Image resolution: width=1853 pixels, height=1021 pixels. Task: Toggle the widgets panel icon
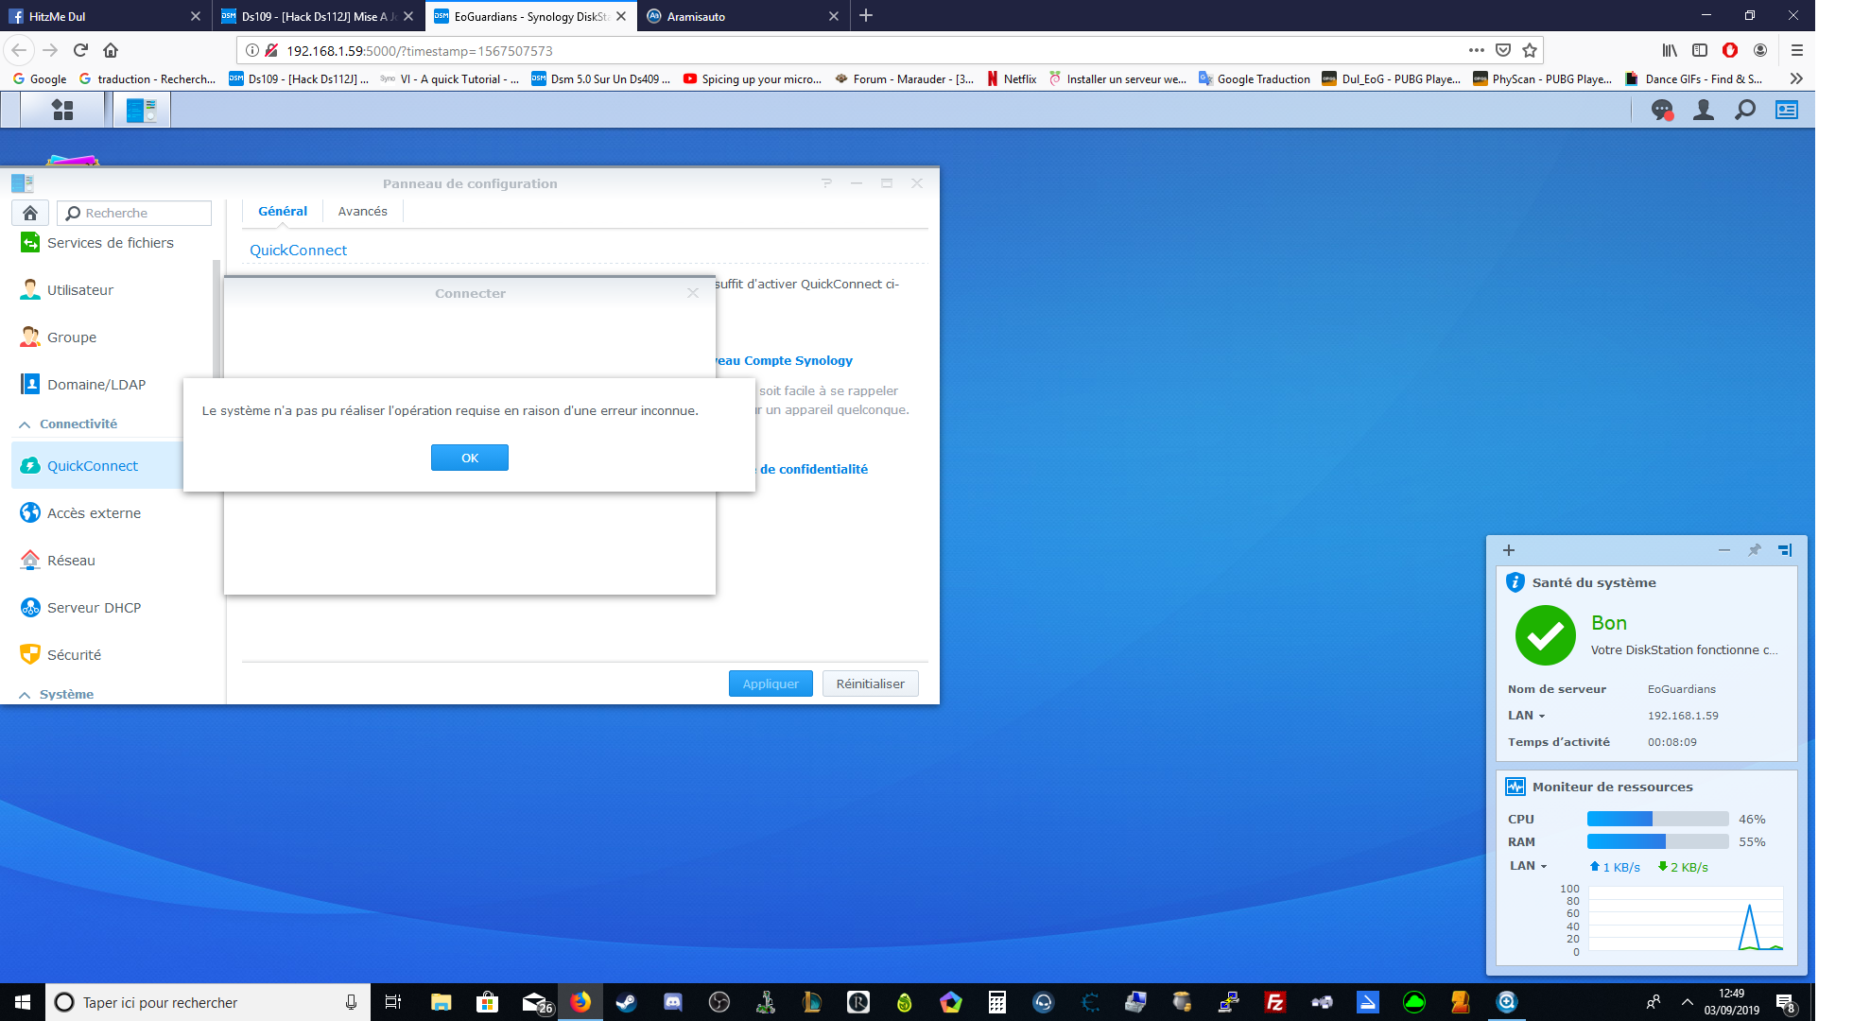pyautogui.click(x=1786, y=111)
